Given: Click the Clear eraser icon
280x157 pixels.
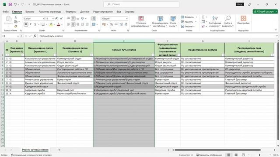Looking at the screenshot, I should click(x=203, y=26).
